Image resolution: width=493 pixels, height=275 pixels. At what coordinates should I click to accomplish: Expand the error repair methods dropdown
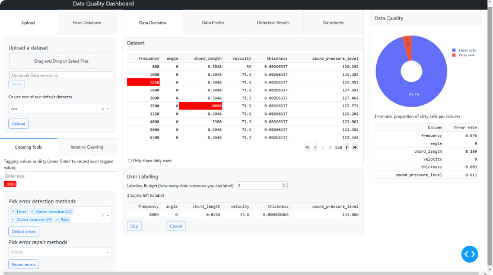(x=107, y=252)
